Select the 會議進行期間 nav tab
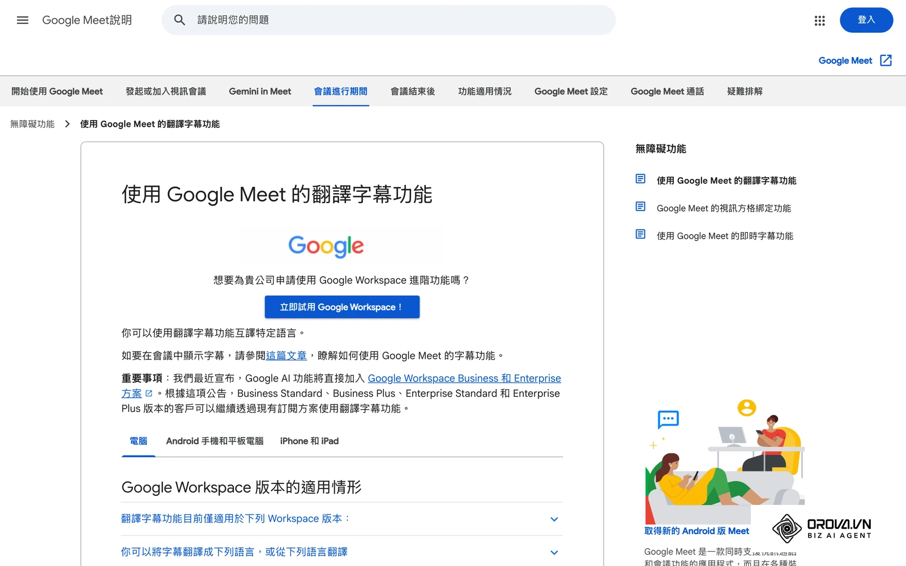906x566 pixels. tap(341, 91)
